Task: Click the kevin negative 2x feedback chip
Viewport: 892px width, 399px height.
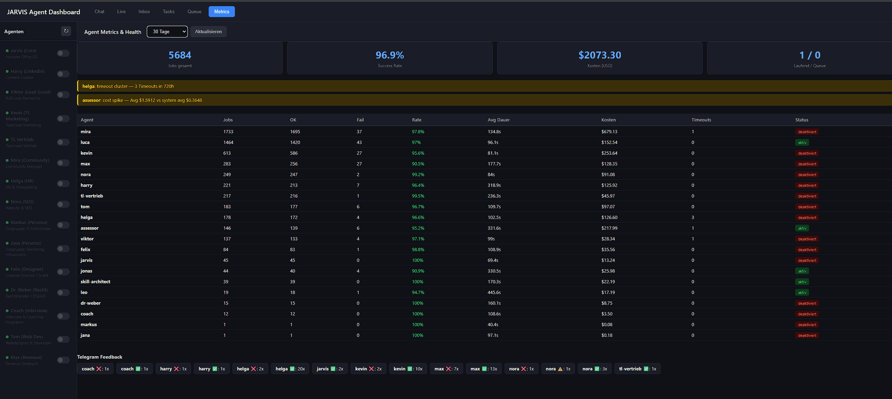Action: click(369, 369)
